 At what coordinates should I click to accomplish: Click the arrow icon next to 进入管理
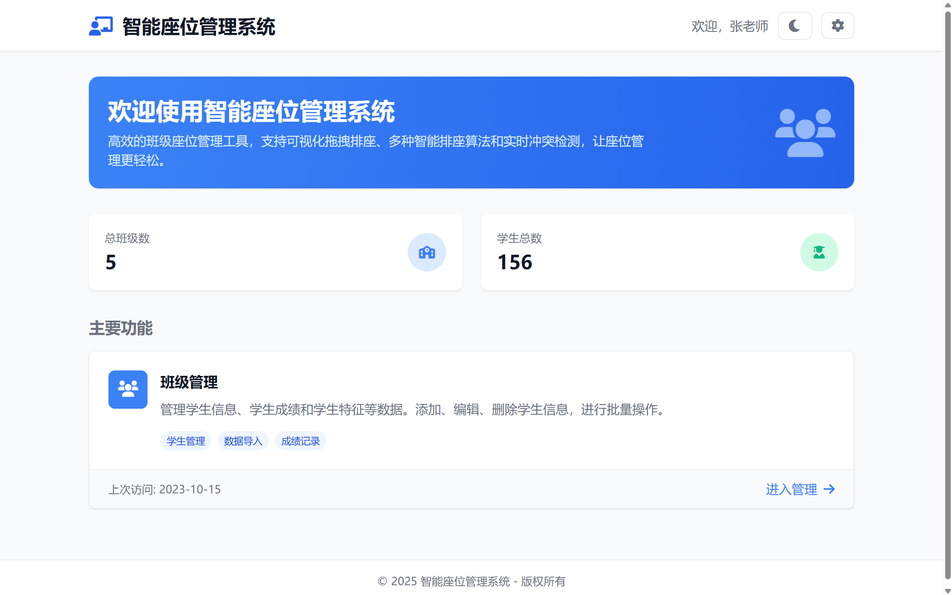(829, 489)
